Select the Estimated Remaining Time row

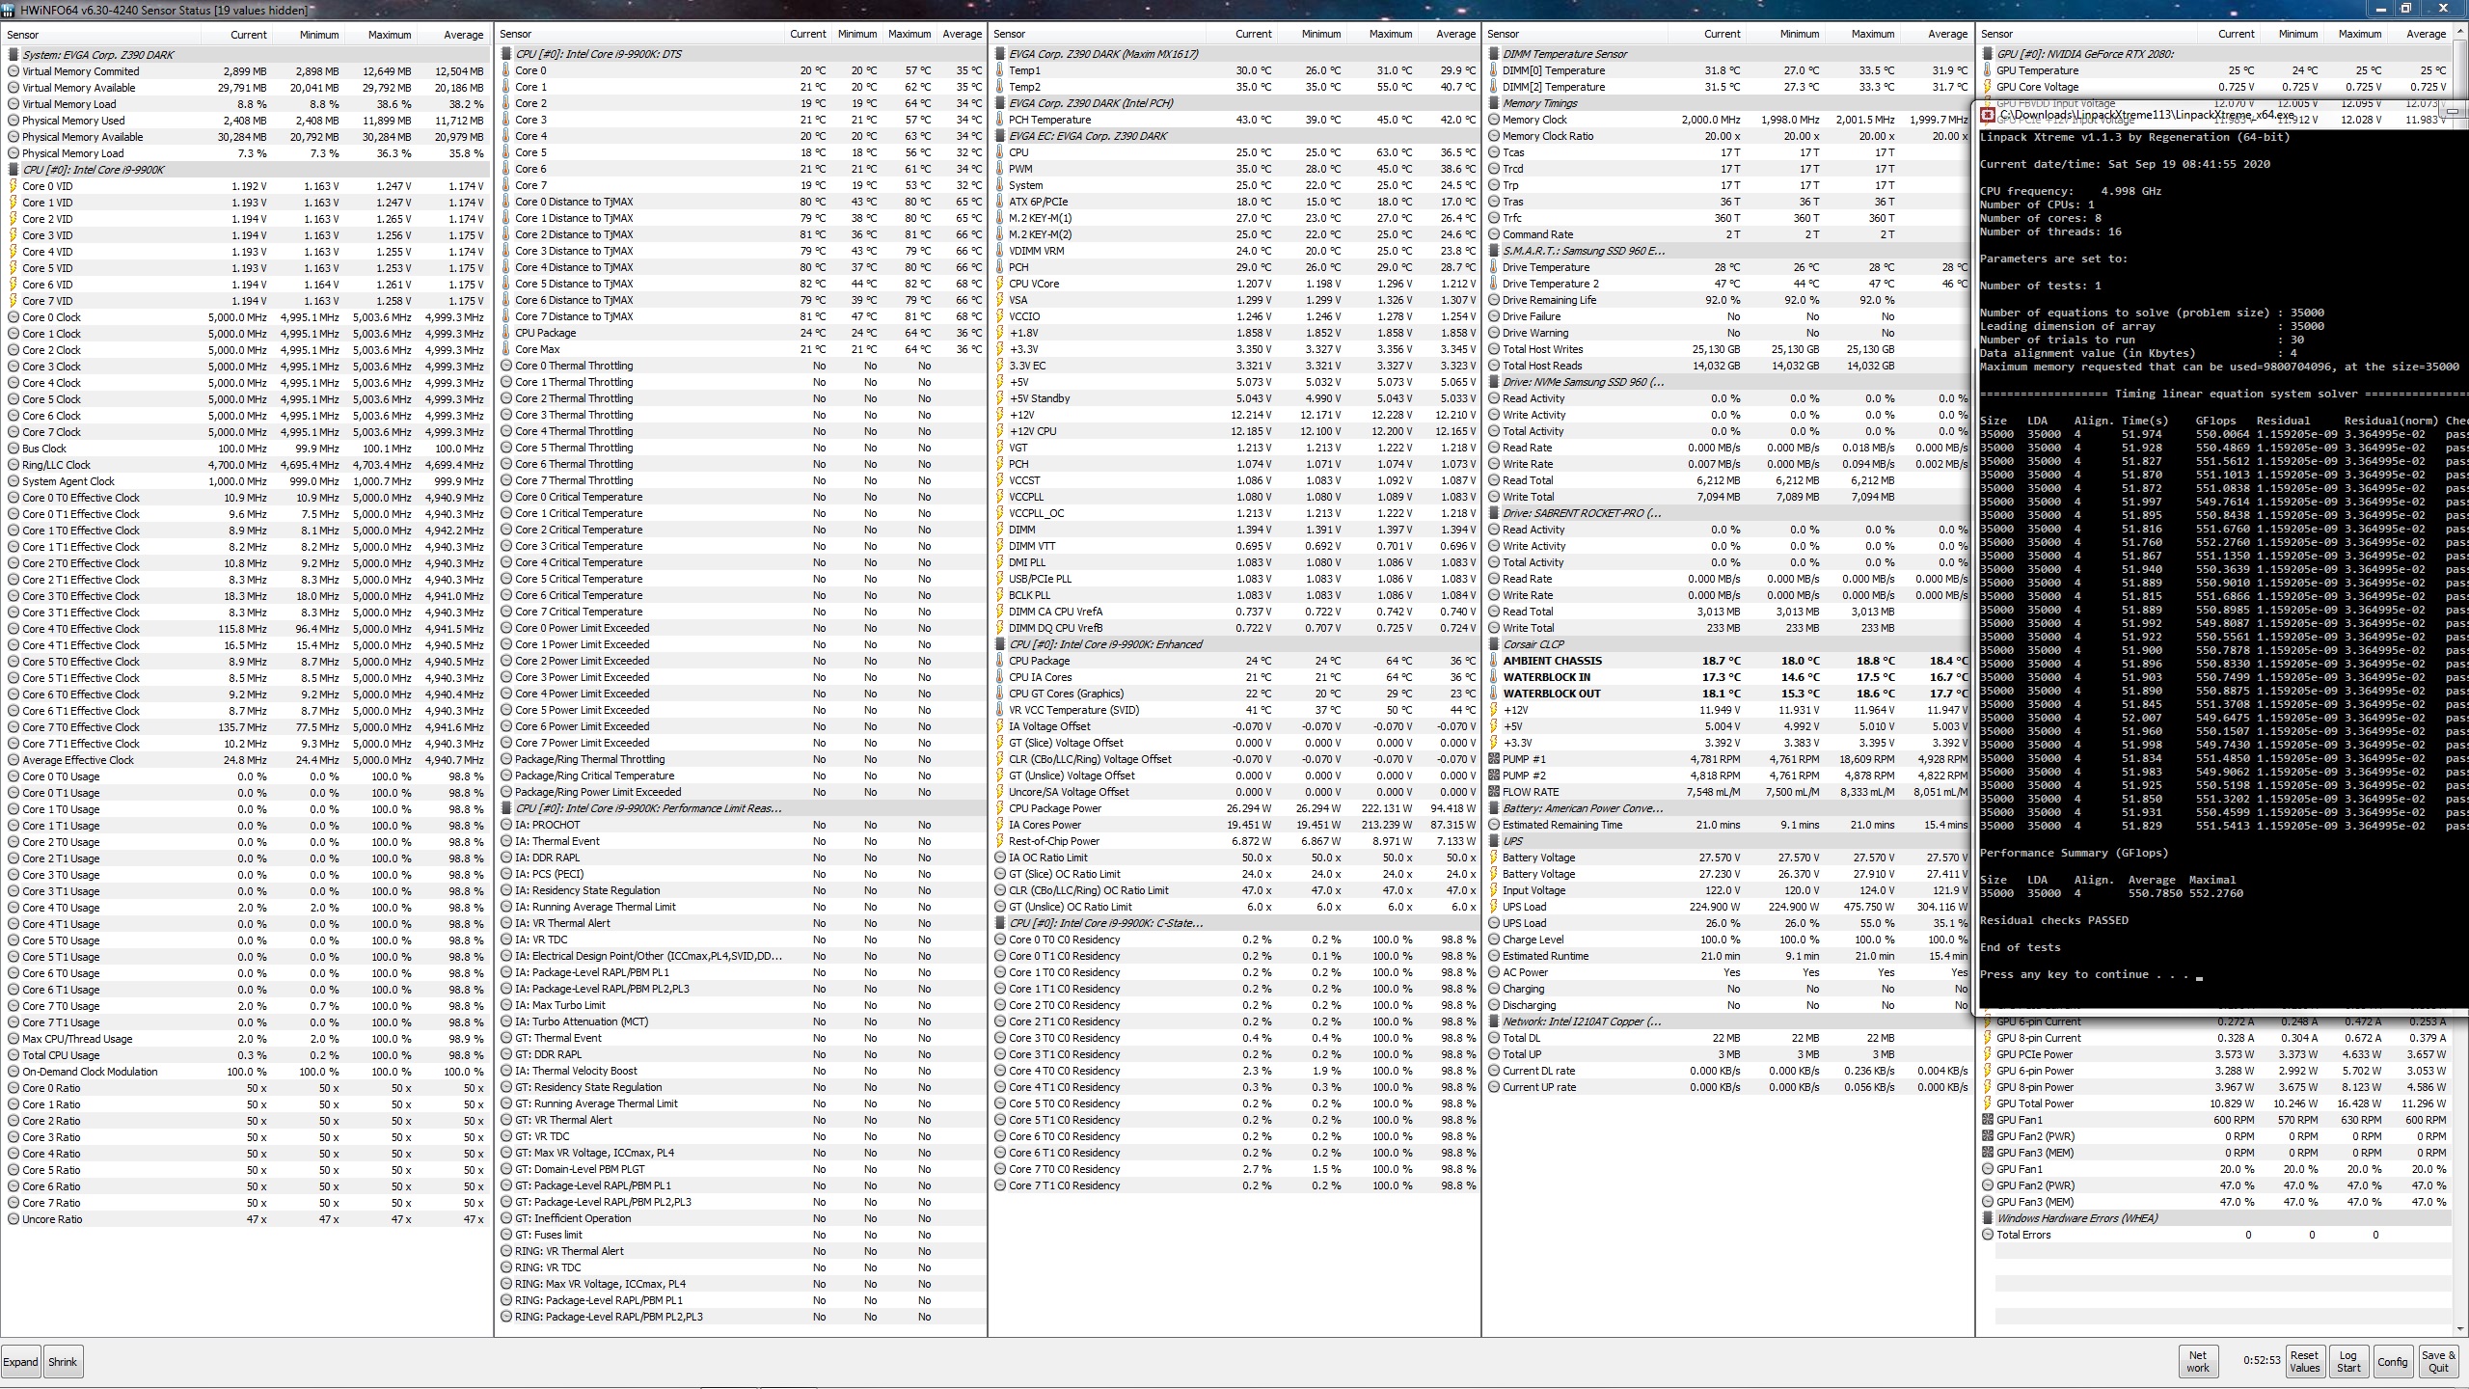tap(1728, 825)
